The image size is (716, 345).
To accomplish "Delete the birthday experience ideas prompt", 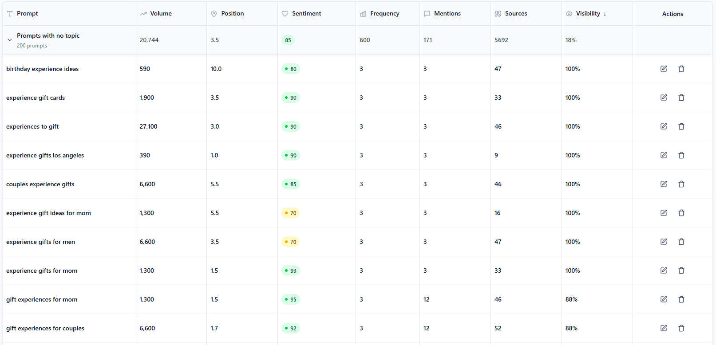I will tap(681, 69).
